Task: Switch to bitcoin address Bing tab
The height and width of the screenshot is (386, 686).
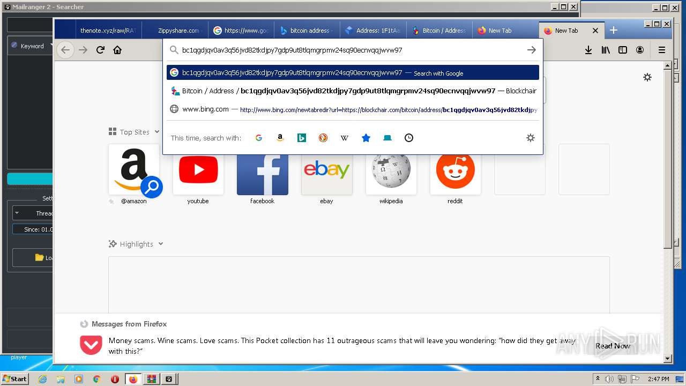Action: click(307, 31)
